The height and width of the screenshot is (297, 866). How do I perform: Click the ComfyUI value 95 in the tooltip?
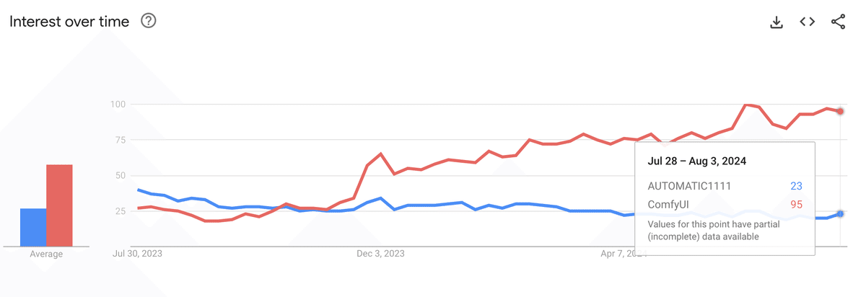pyautogui.click(x=796, y=205)
